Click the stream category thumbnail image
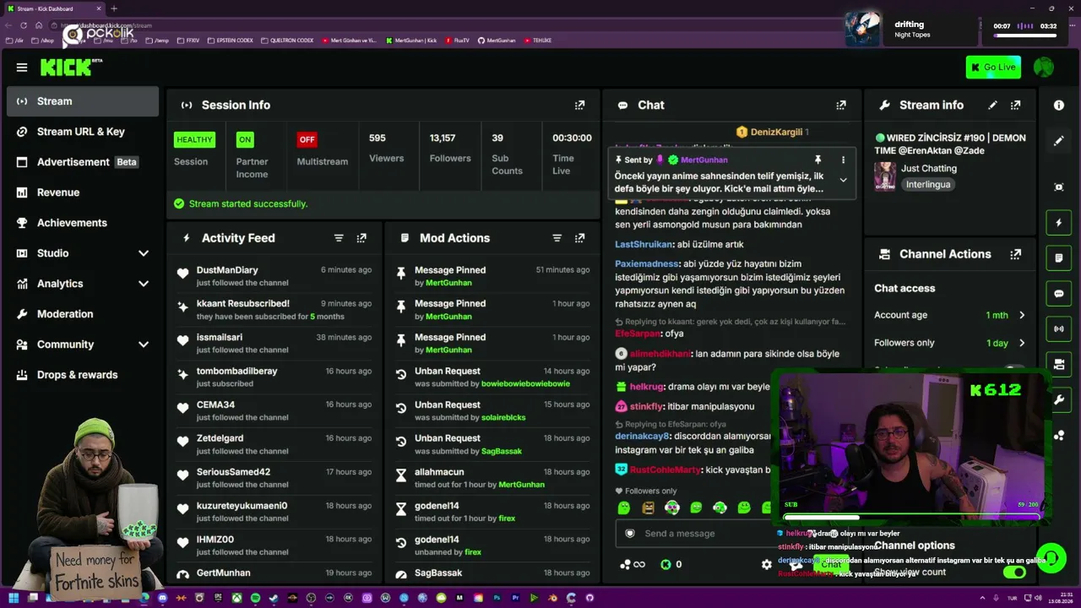The height and width of the screenshot is (608, 1081). point(885,176)
